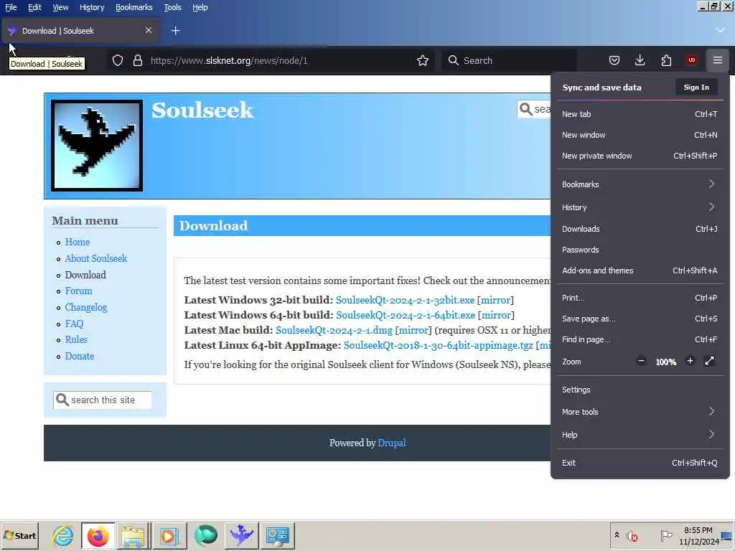
Task: Open Settings from the menu panel
Action: tap(640, 390)
